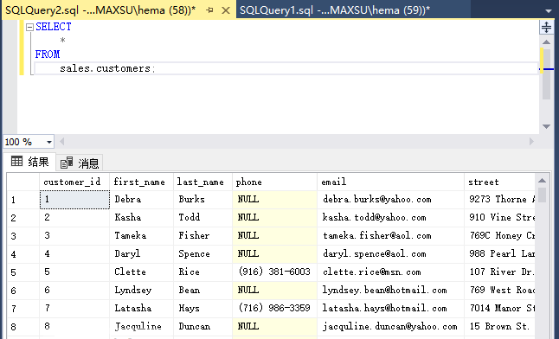
Task: Select the SQLQuery2.sql tab
Action: (x=100, y=10)
